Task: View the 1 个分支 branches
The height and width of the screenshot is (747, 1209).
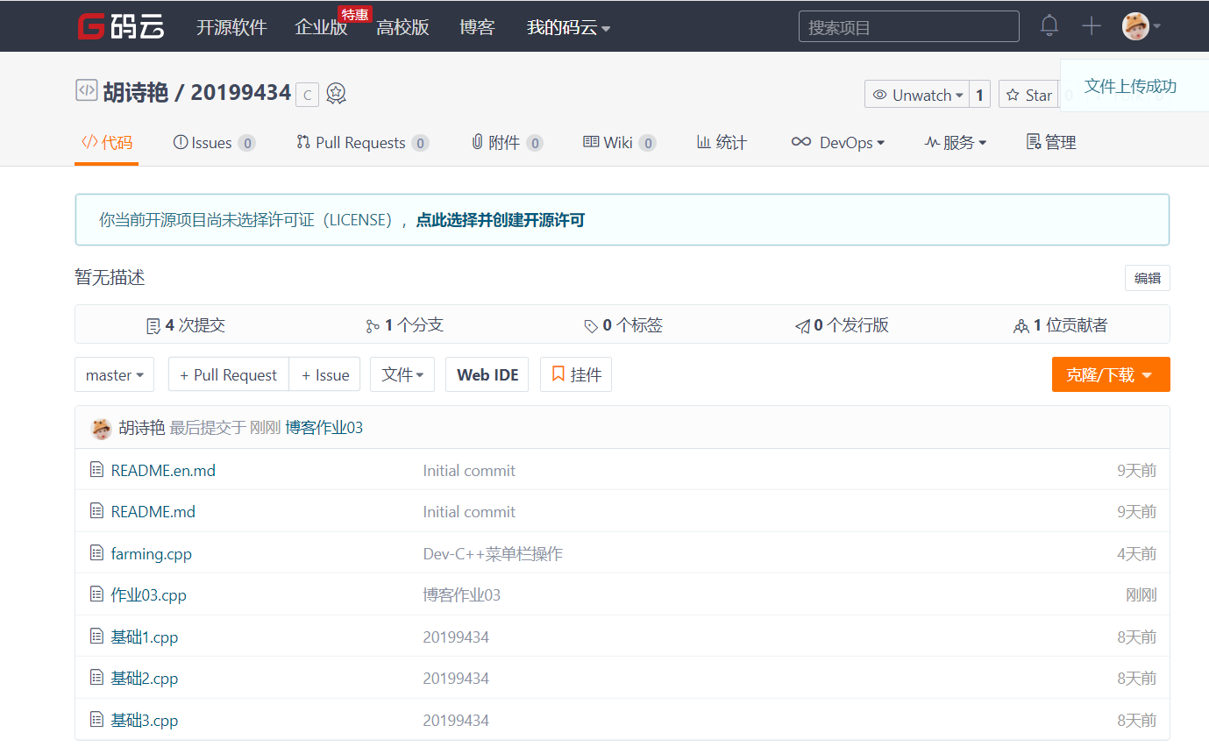Action: (405, 325)
